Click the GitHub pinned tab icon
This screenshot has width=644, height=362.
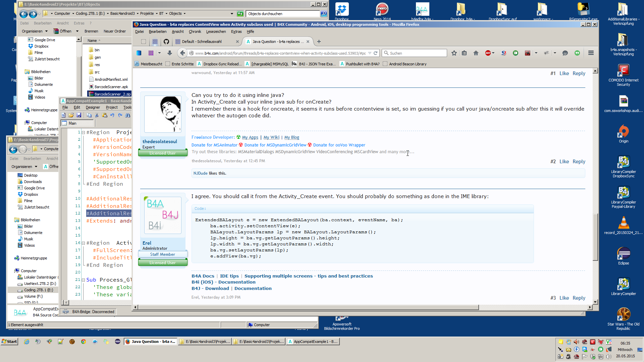point(166,42)
